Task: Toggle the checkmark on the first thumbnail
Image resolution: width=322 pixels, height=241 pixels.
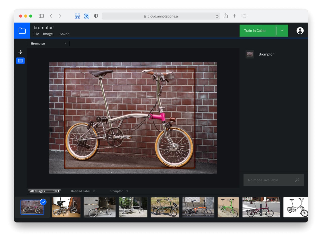Action: pyautogui.click(x=43, y=202)
